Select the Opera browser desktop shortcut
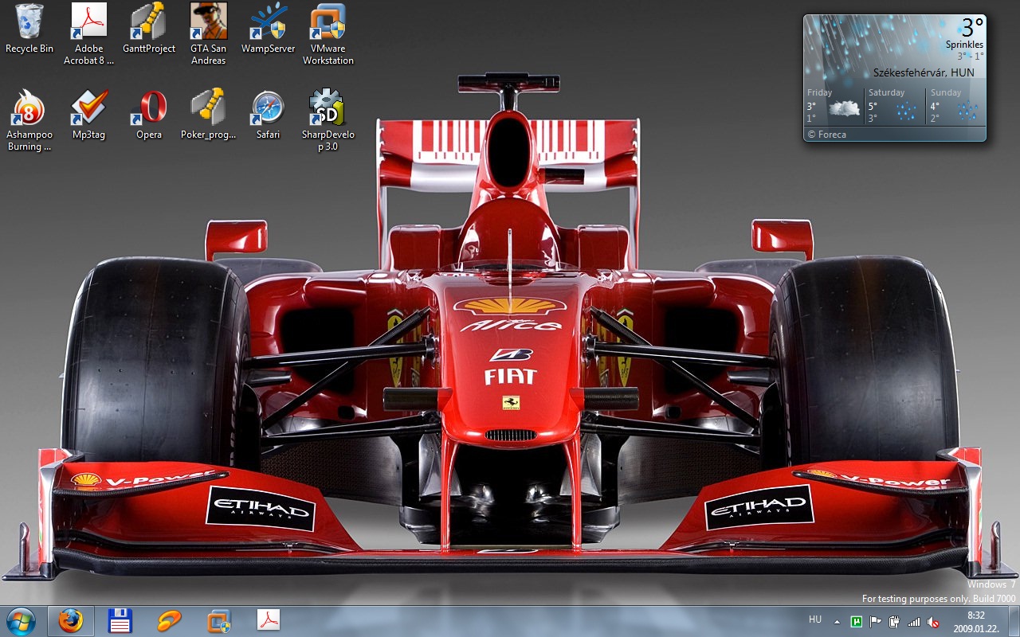1020x637 pixels. pos(149,115)
